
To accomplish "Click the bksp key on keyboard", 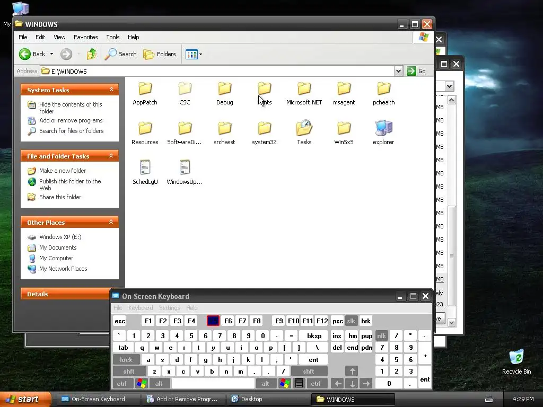I will (314, 335).
